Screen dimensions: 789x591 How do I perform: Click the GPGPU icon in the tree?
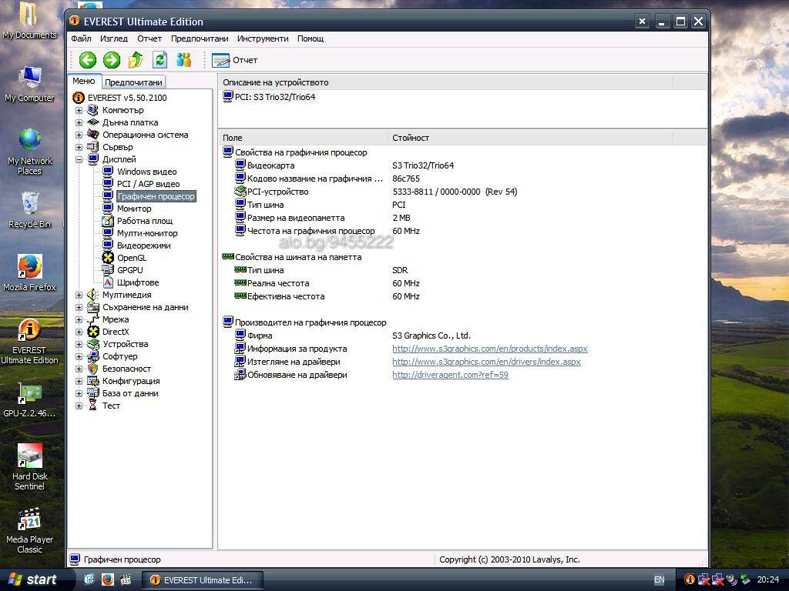[x=108, y=270]
